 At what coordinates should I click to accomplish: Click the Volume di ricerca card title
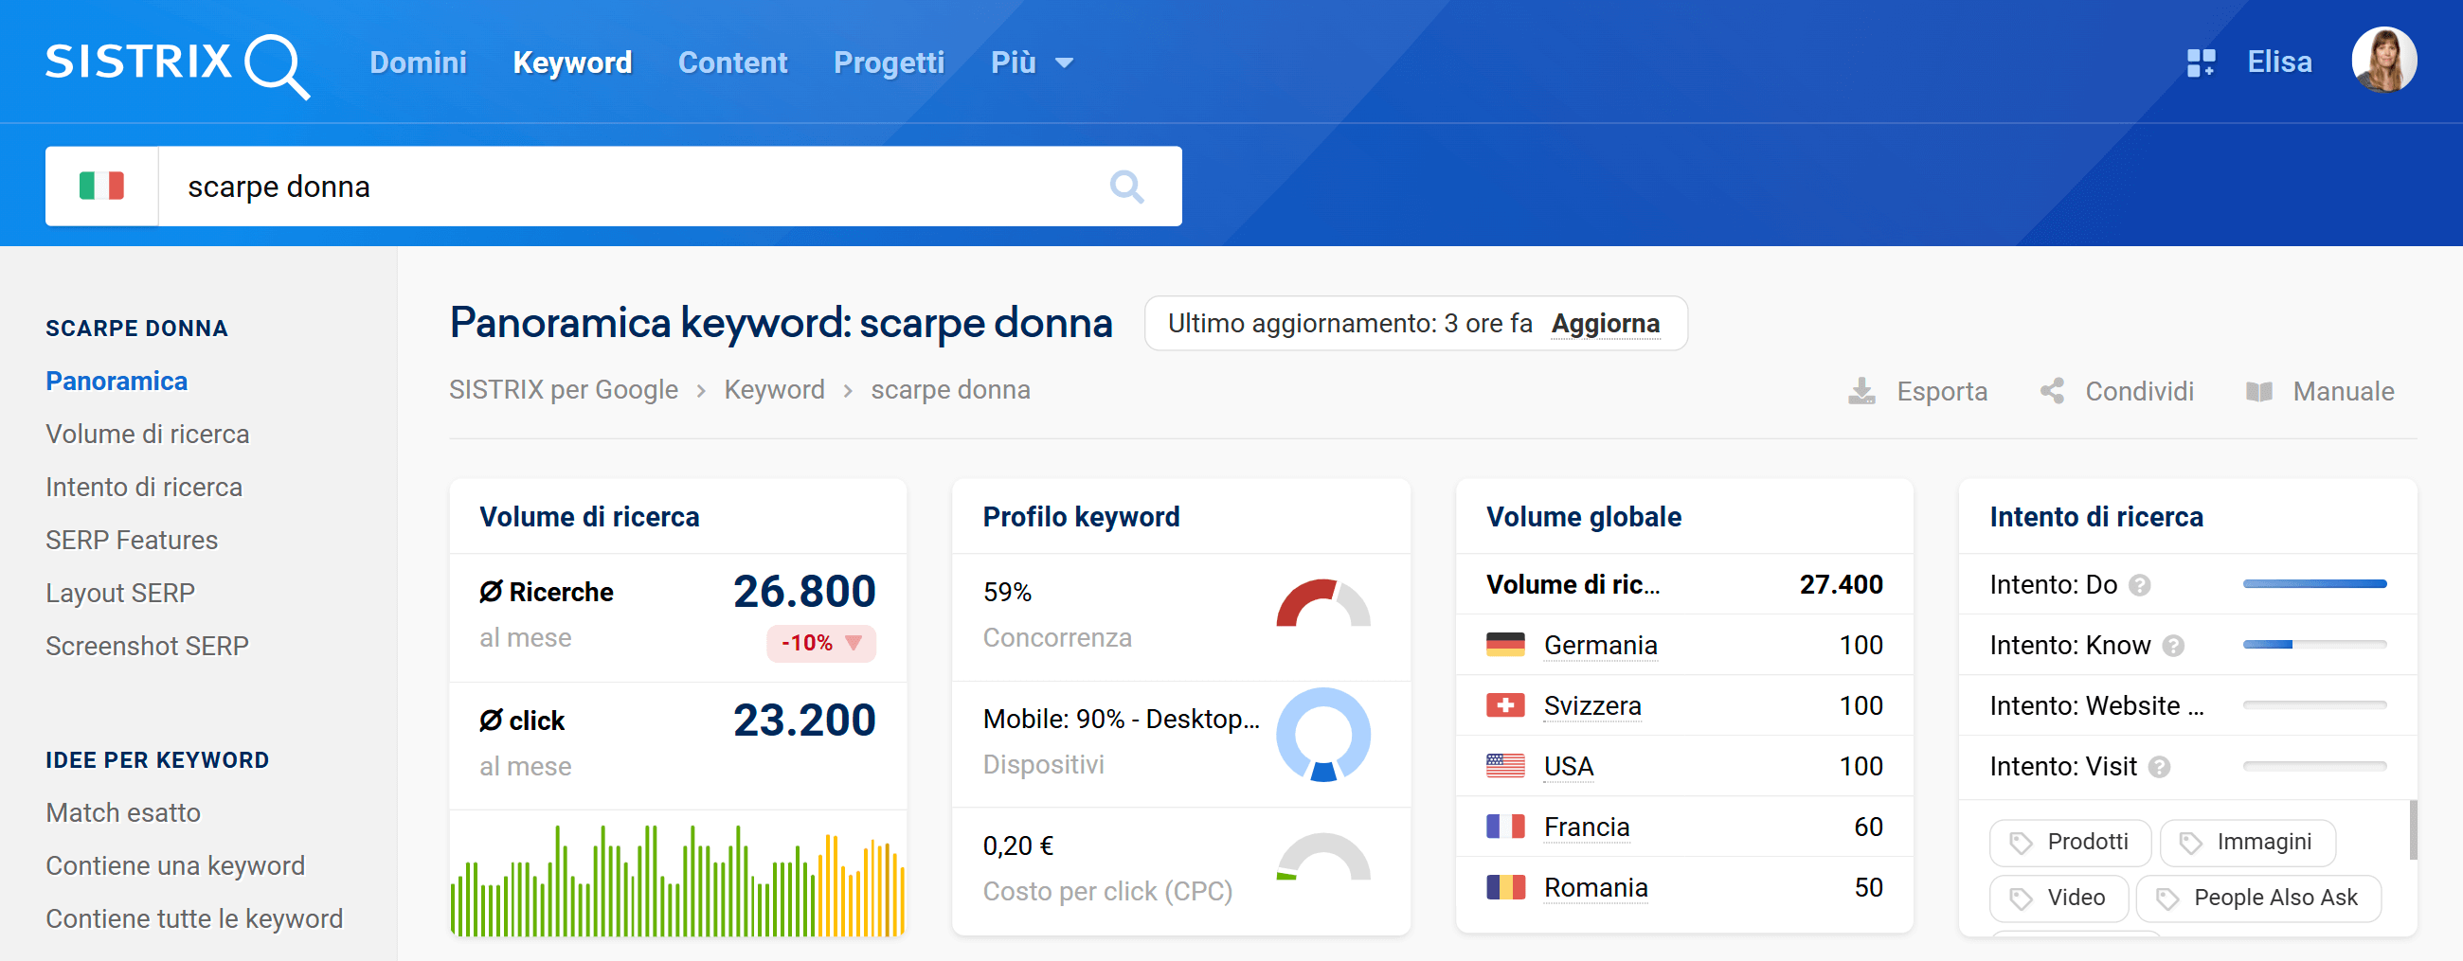tap(589, 517)
